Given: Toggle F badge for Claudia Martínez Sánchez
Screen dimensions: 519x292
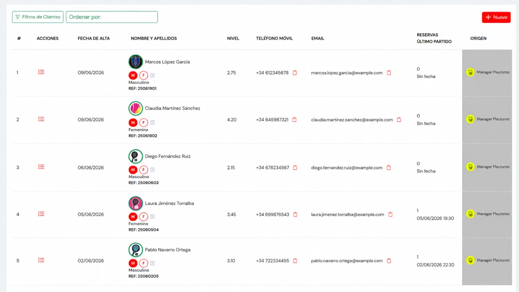Looking at the screenshot, I should (x=144, y=123).
